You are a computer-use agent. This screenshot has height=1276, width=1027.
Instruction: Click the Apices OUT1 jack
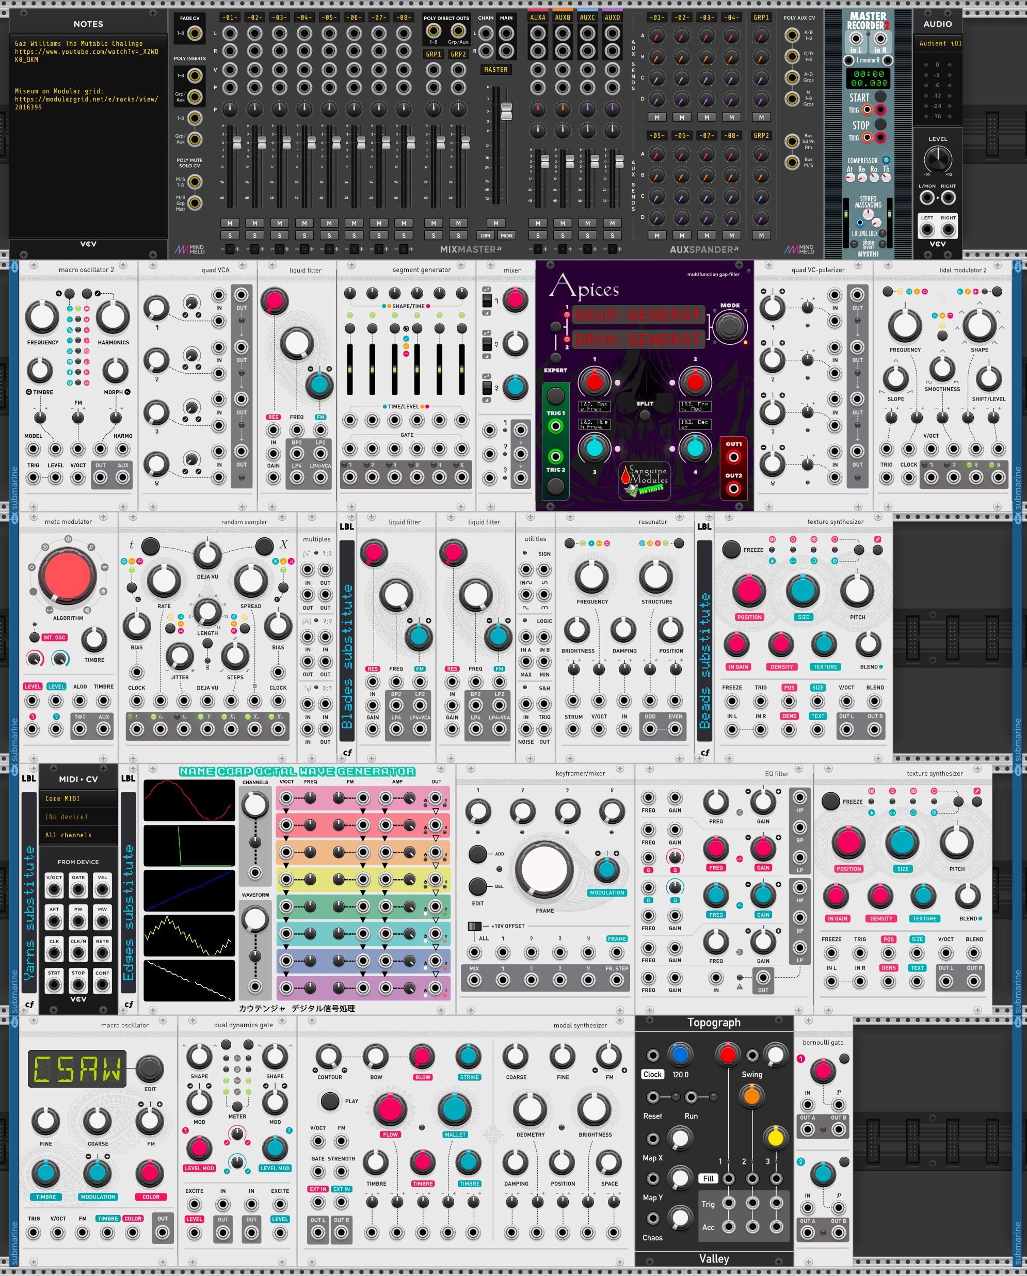(x=733, y=457)
